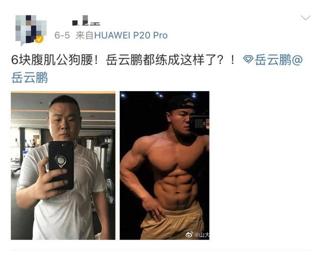Click the phone shown in the selfie photo

click(61, 165)
